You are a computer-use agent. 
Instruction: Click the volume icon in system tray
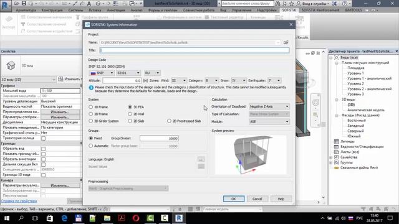[x=344, y=218]
